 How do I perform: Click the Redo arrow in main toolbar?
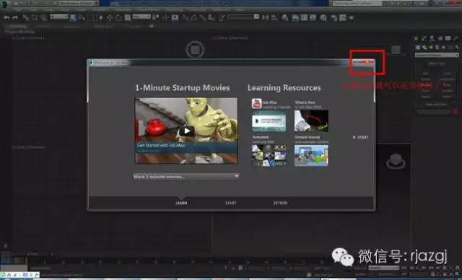[x=15, y=18]
